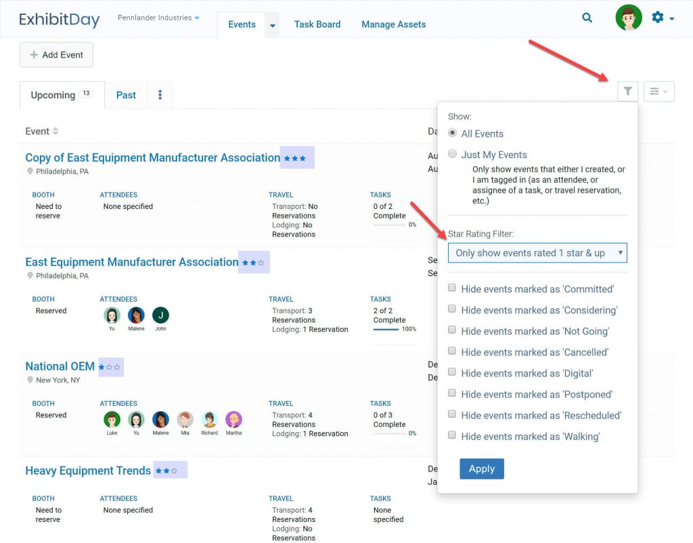Open the Star Rating Filter dropdown
The height and width of the screenshot is (543, 693).
point(537,253)
